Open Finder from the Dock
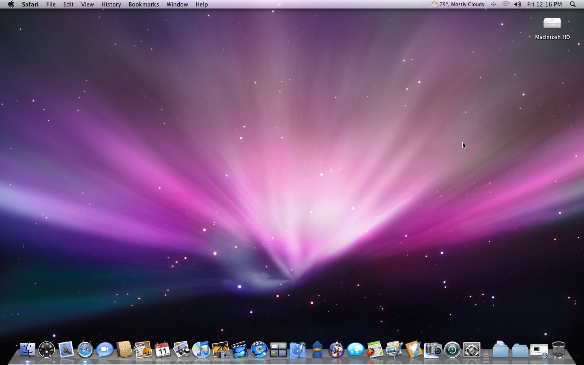The image size is (584, 365). click(x=27, y=350)
